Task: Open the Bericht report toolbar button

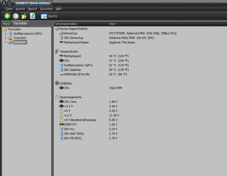Action: pyautogui.click(x=49, y=16)
